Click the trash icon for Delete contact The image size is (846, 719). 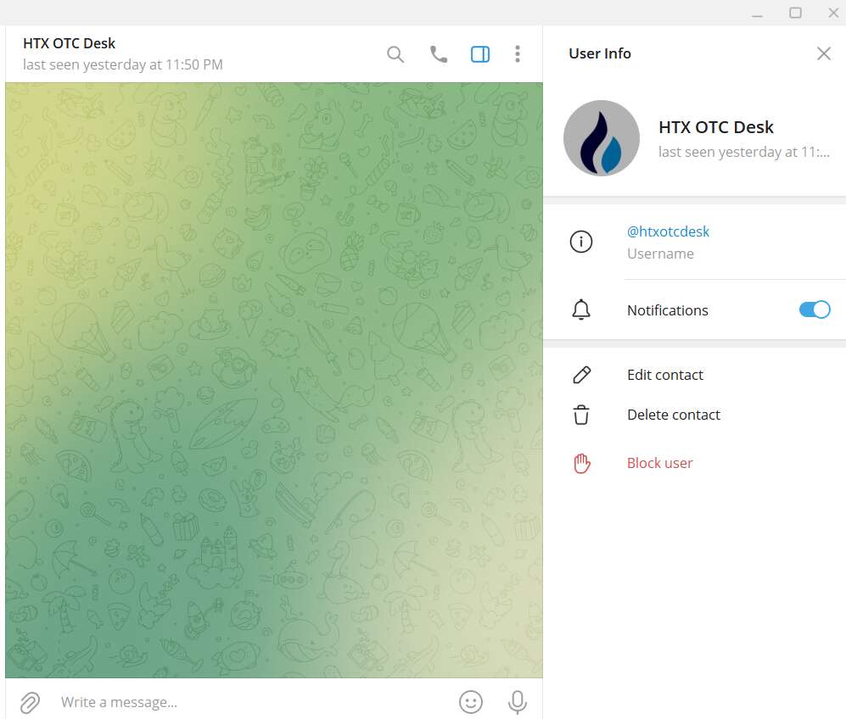click(581, 415)
